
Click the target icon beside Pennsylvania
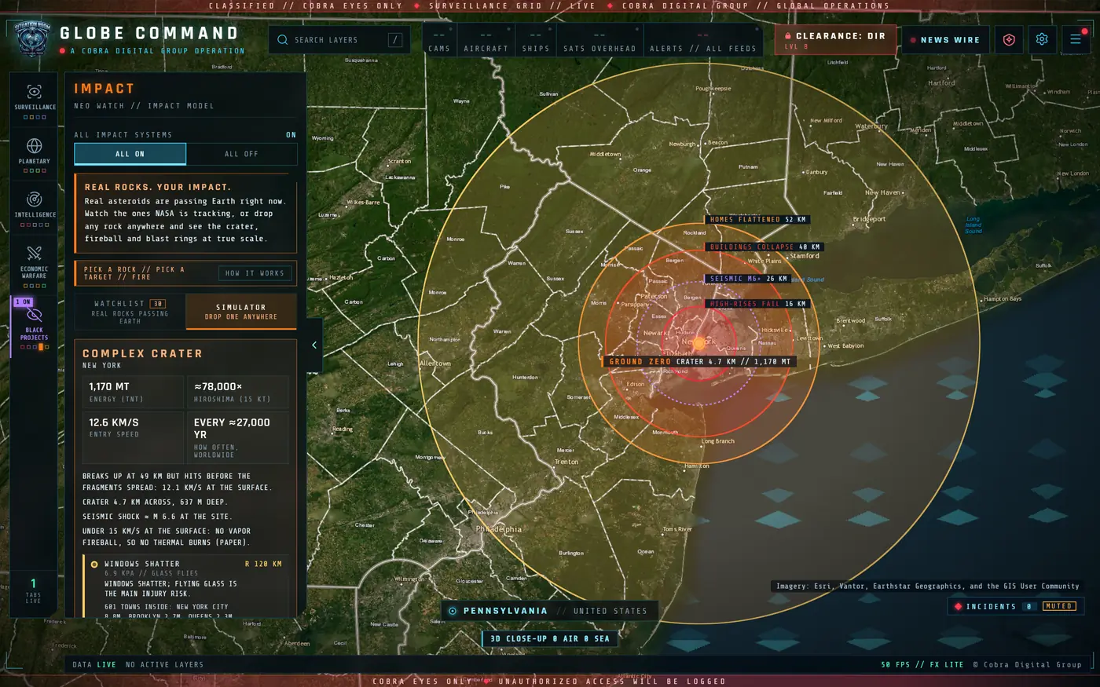pyautogui.click(x=453, y=611)
